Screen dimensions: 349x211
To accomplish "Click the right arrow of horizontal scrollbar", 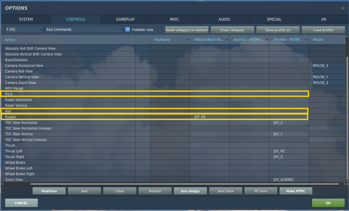I will 344,184.
